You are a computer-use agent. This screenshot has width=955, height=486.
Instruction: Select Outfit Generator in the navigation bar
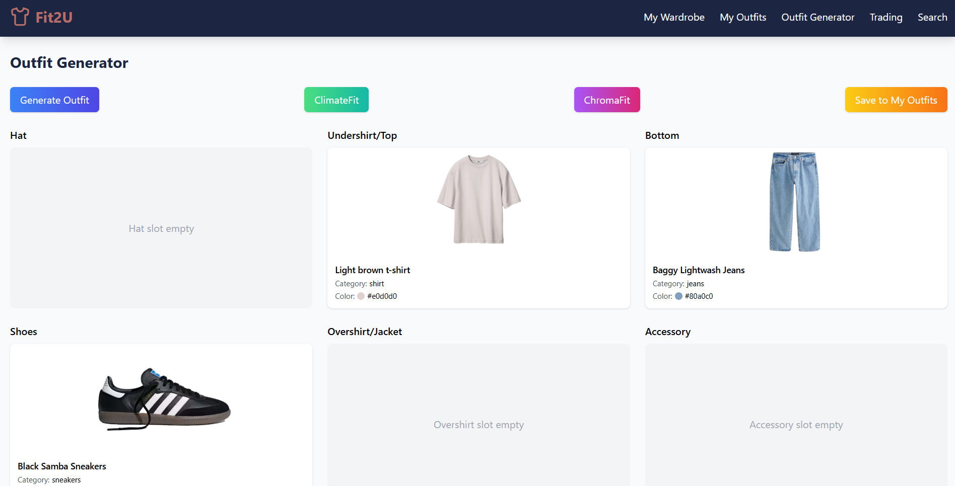tap(818, 17)
